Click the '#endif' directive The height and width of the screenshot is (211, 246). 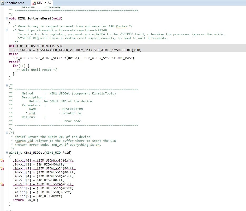15,62
